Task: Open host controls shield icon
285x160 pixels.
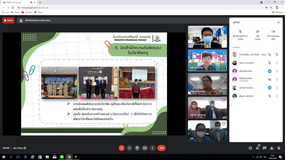Action: tap(279, 148)
